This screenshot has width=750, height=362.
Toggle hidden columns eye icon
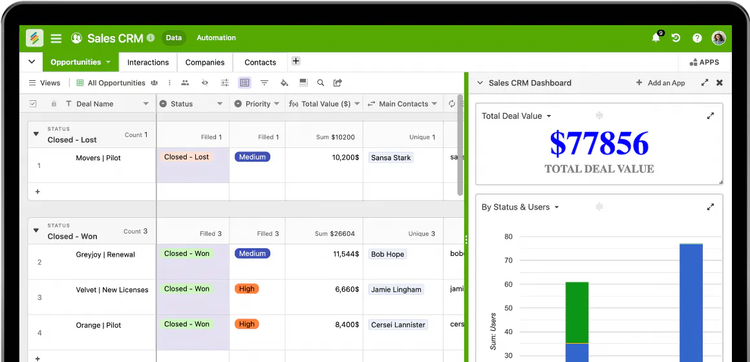(205, 83)
